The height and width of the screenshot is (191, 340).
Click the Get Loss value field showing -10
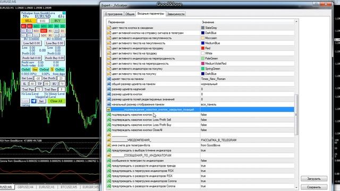(x=38, y=79)
